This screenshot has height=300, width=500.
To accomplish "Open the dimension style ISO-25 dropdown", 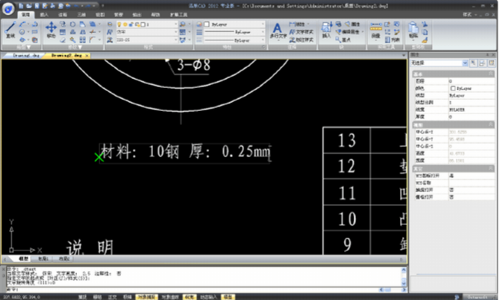I will coord(147,39).
